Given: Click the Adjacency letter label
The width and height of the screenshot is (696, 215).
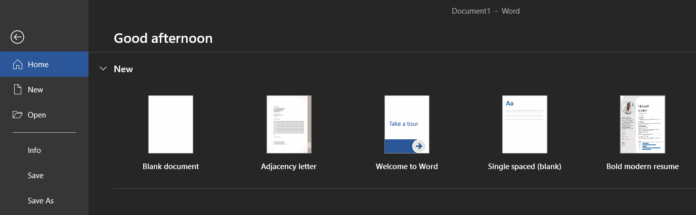Looking at the screenshot, I should 289,167.
